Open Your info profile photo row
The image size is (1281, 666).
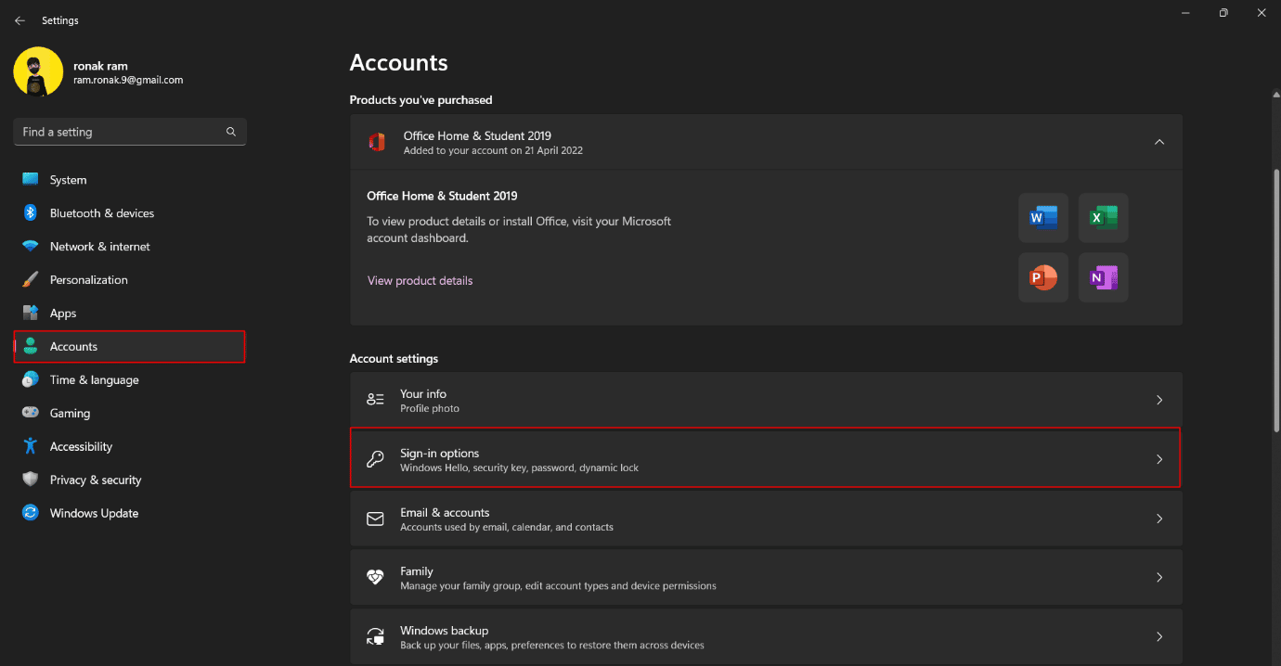[766, 400]
